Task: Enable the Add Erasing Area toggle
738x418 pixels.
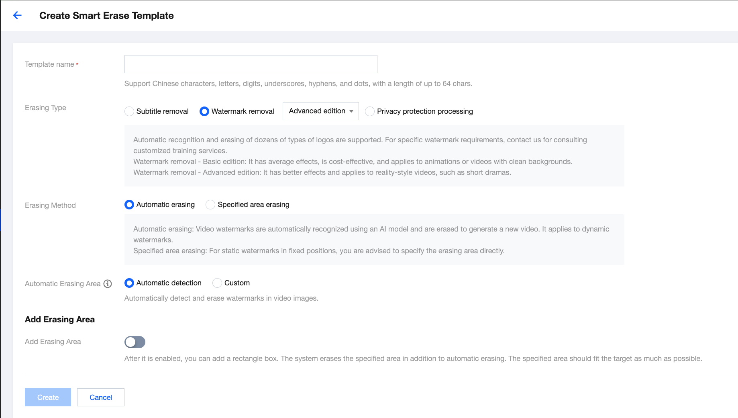Action: pyautogui.click(x=135, y=342)
